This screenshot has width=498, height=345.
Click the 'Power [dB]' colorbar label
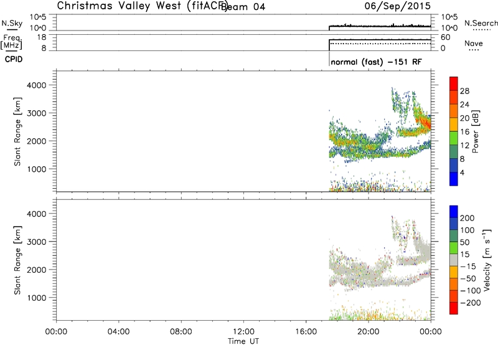tap(476, 131)
